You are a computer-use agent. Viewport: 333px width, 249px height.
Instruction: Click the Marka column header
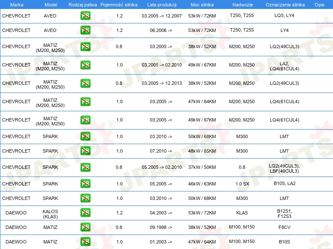(17, 5)
